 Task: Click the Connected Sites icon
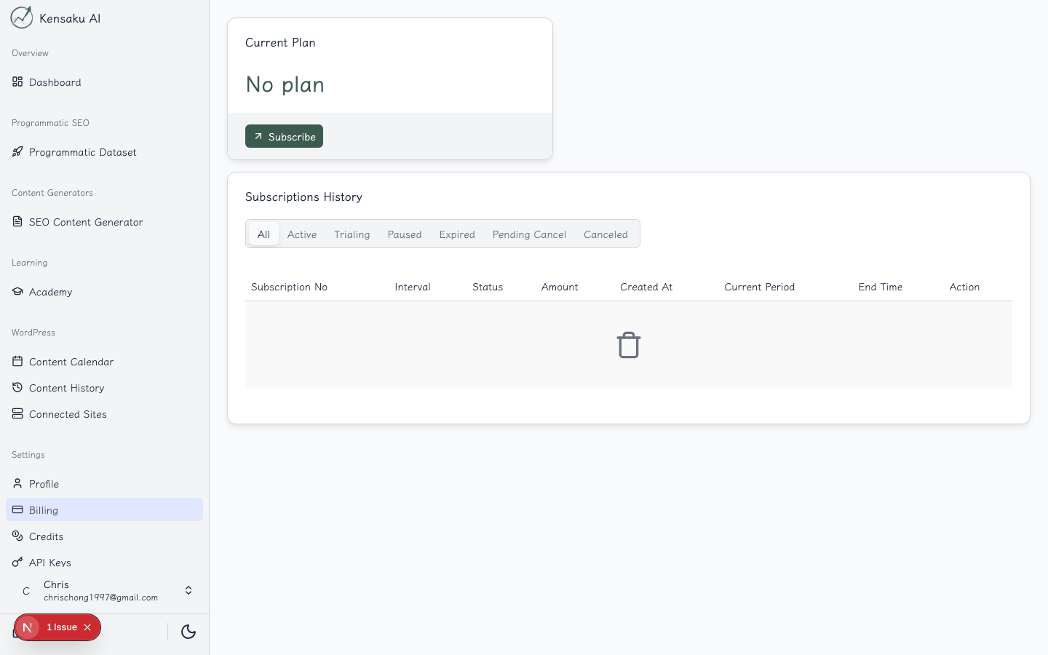(x=17, y=413)
